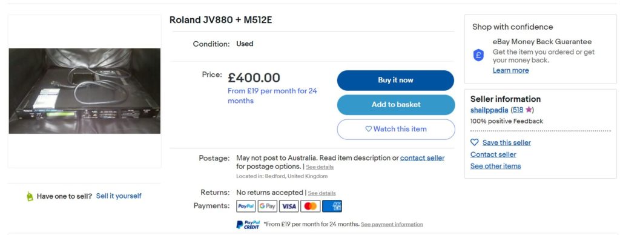Add the Roland JV880 to basket
The width and height of the screenshot is (620, 235).
point(396,105)
